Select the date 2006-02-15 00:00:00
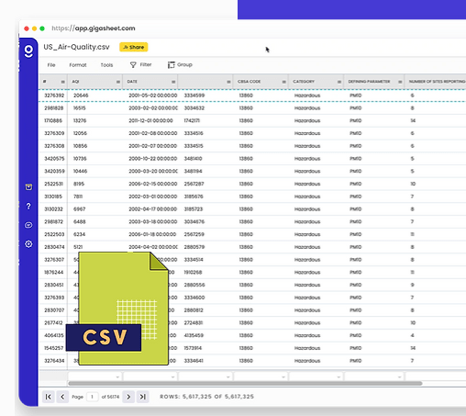The height and width of the screenshot is (416, 466). tap(153, 184)
